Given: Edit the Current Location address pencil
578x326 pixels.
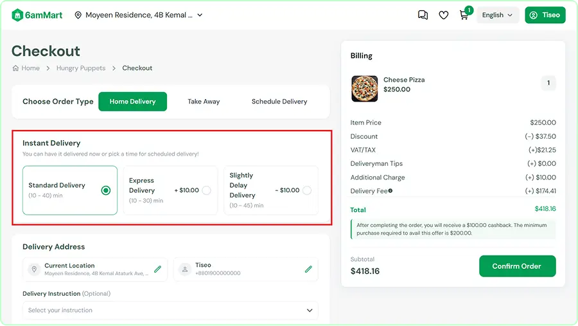Looking at the screenshot, I should pyautogui.click(x=158, y=269).
